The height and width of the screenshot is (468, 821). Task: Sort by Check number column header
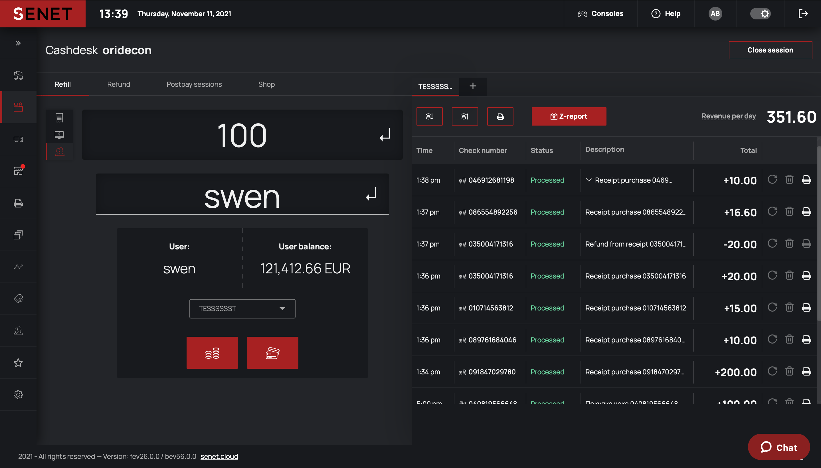tap(483, 150)
